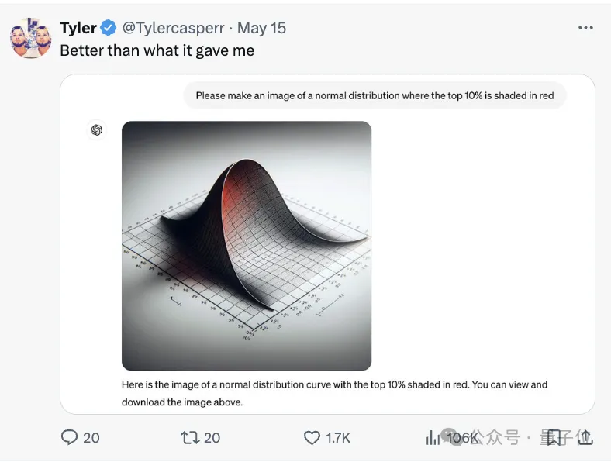This screenshot has height=462, width=611.
Task: Click the tweet text "Better than what it gave me"
Action: [157, 50]
